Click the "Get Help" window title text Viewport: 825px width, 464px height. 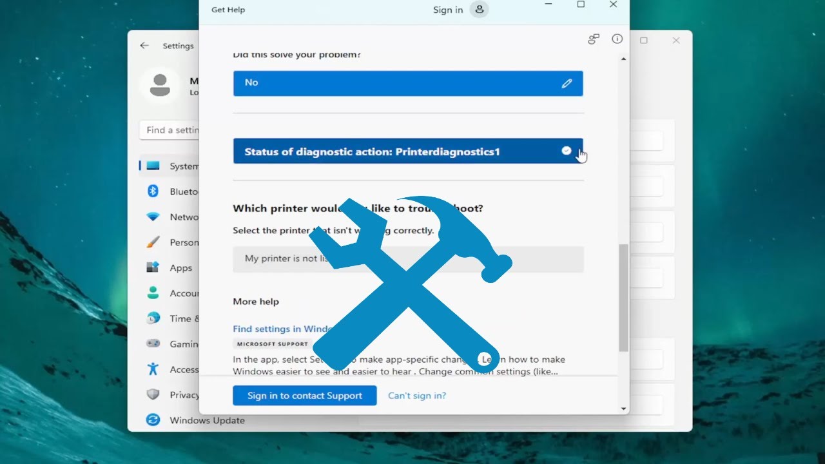point(228,10)
